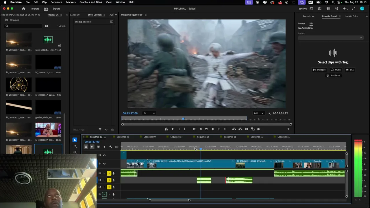Image resolution: width=370 pixels, height=208 pixels.
Task: Open the Essential Sound Preset dropdown
Action: [331, 38]
